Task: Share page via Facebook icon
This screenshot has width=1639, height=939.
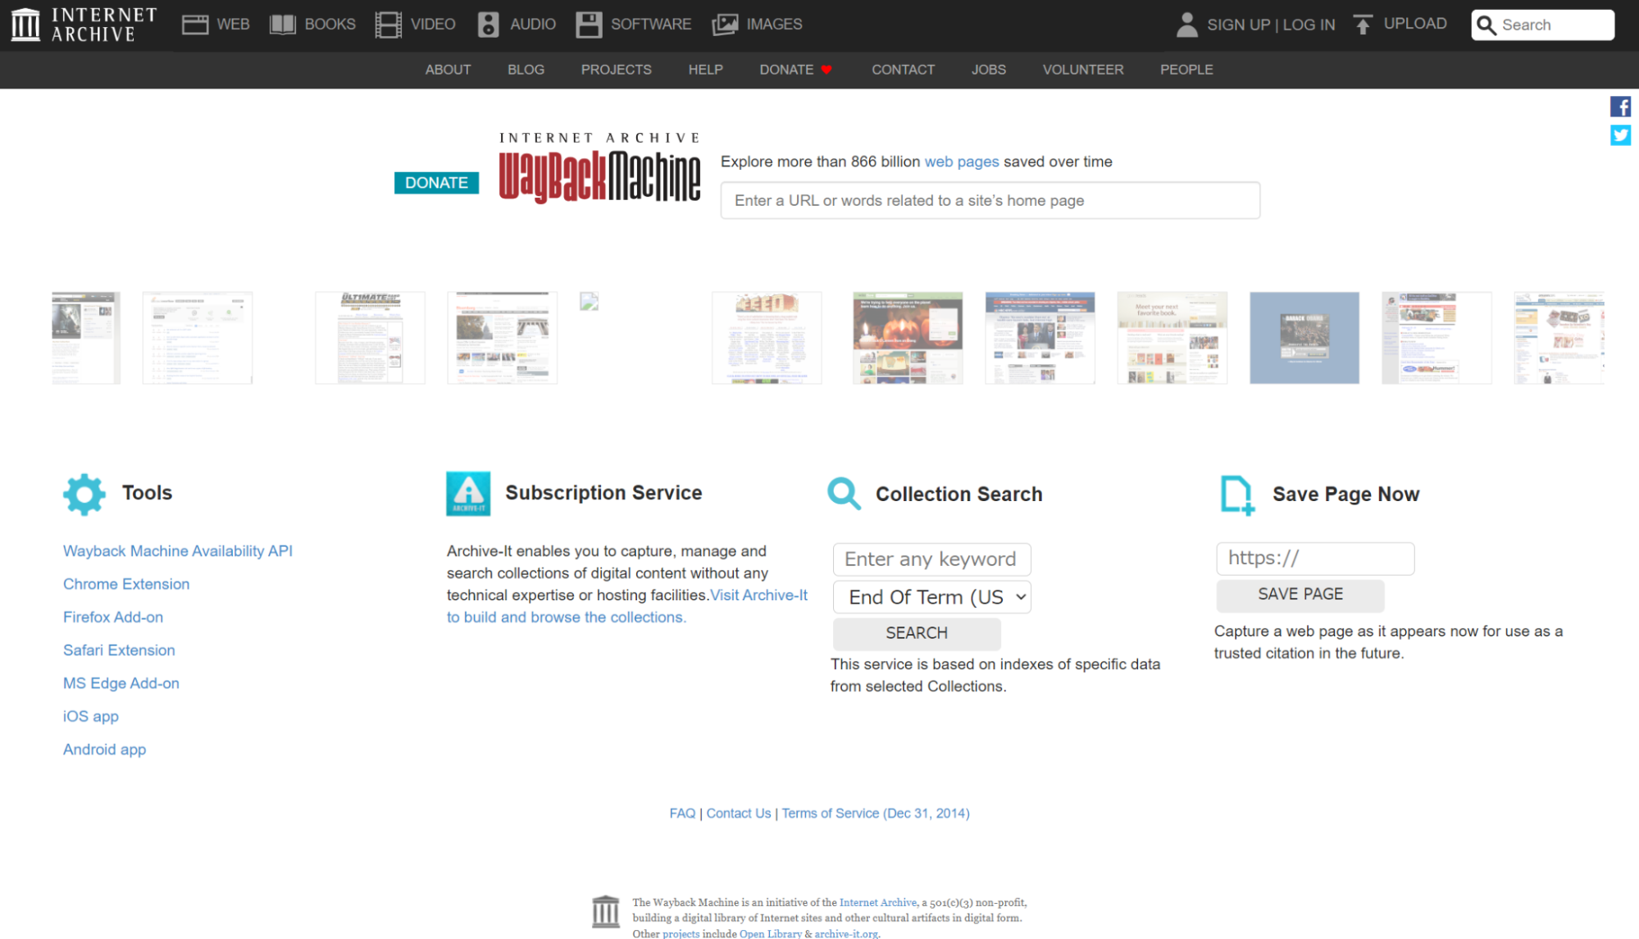Action: tap(1620, 107)
